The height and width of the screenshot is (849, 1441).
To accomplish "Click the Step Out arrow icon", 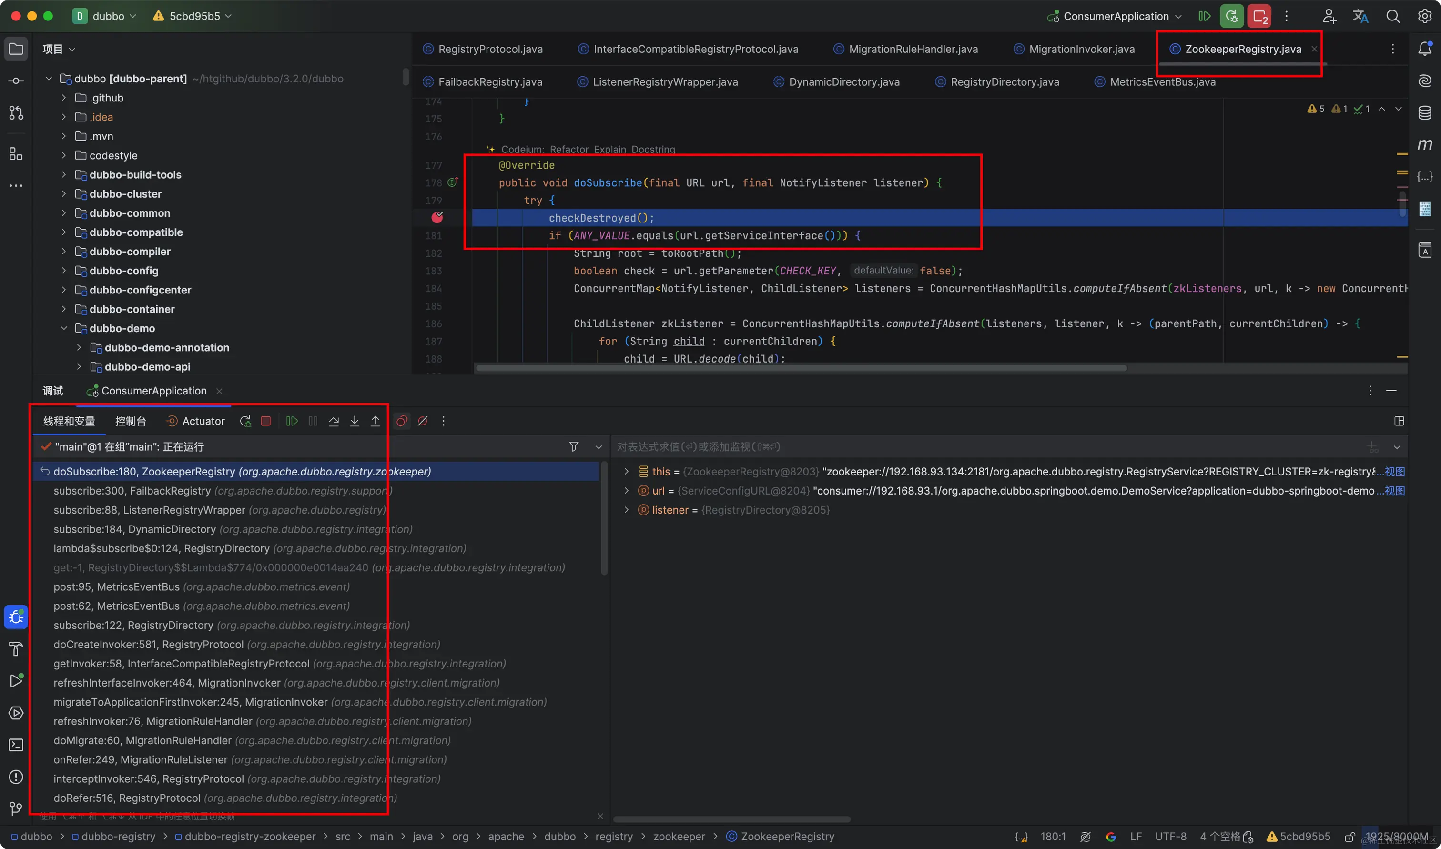I will point(375,421).
